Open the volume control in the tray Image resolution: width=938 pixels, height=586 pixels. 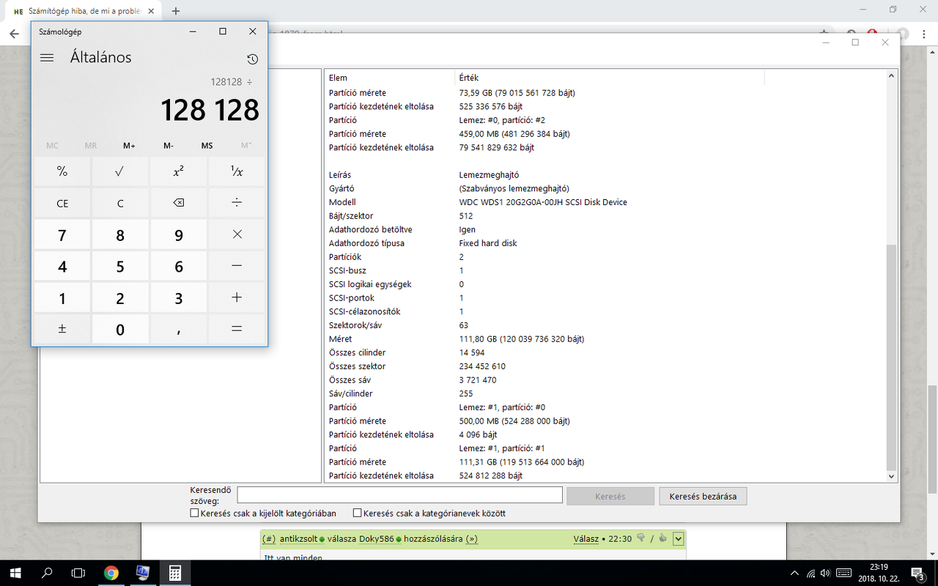pos(825,573)
